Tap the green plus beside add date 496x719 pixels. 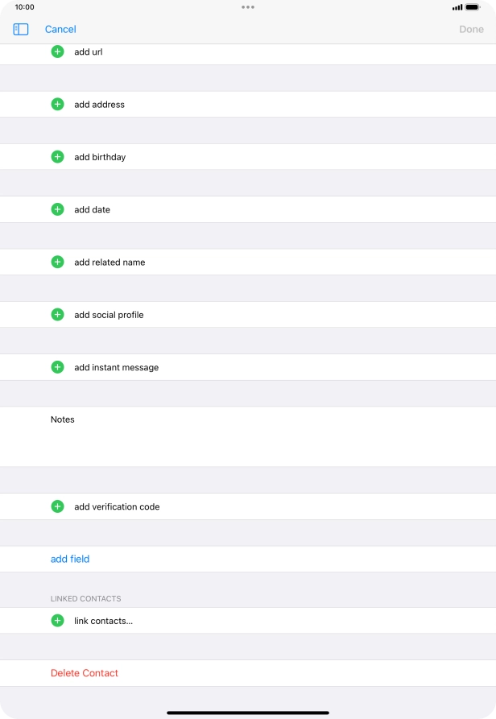(57, 209)
